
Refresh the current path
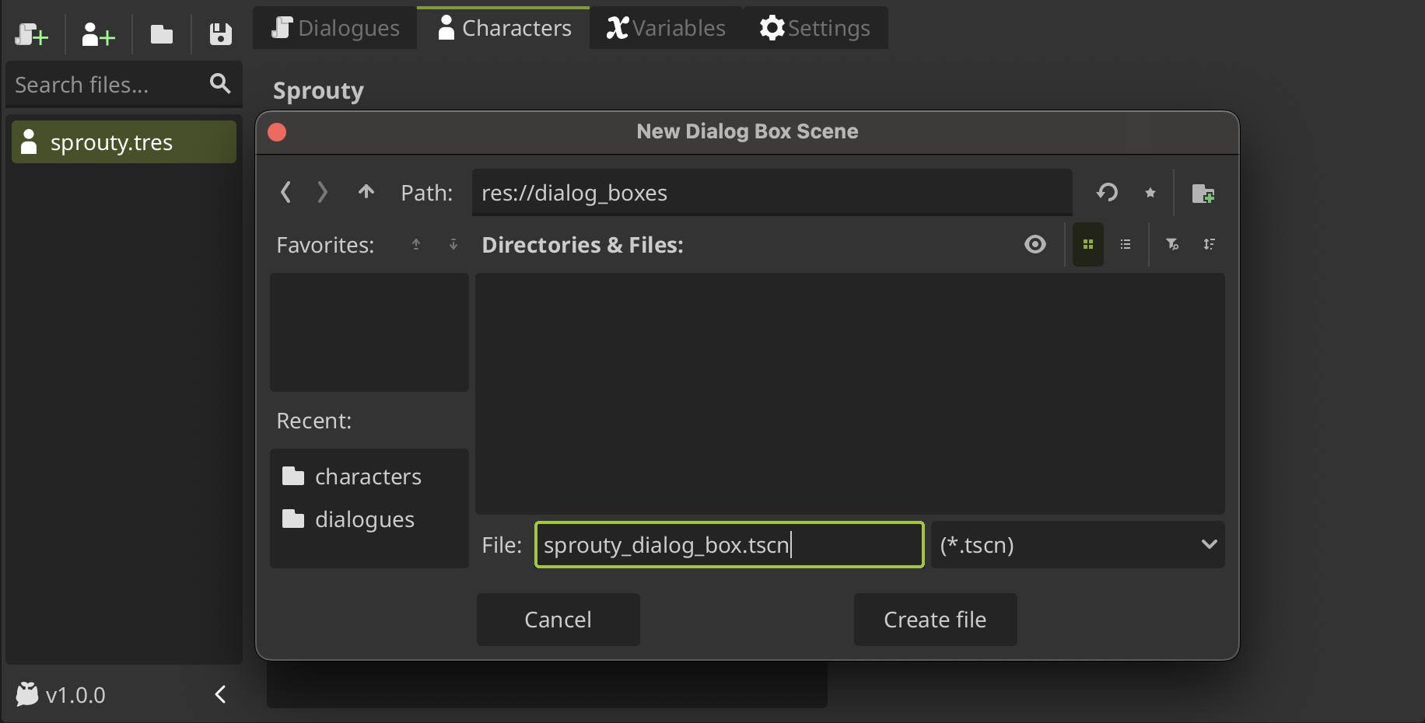1107,192
